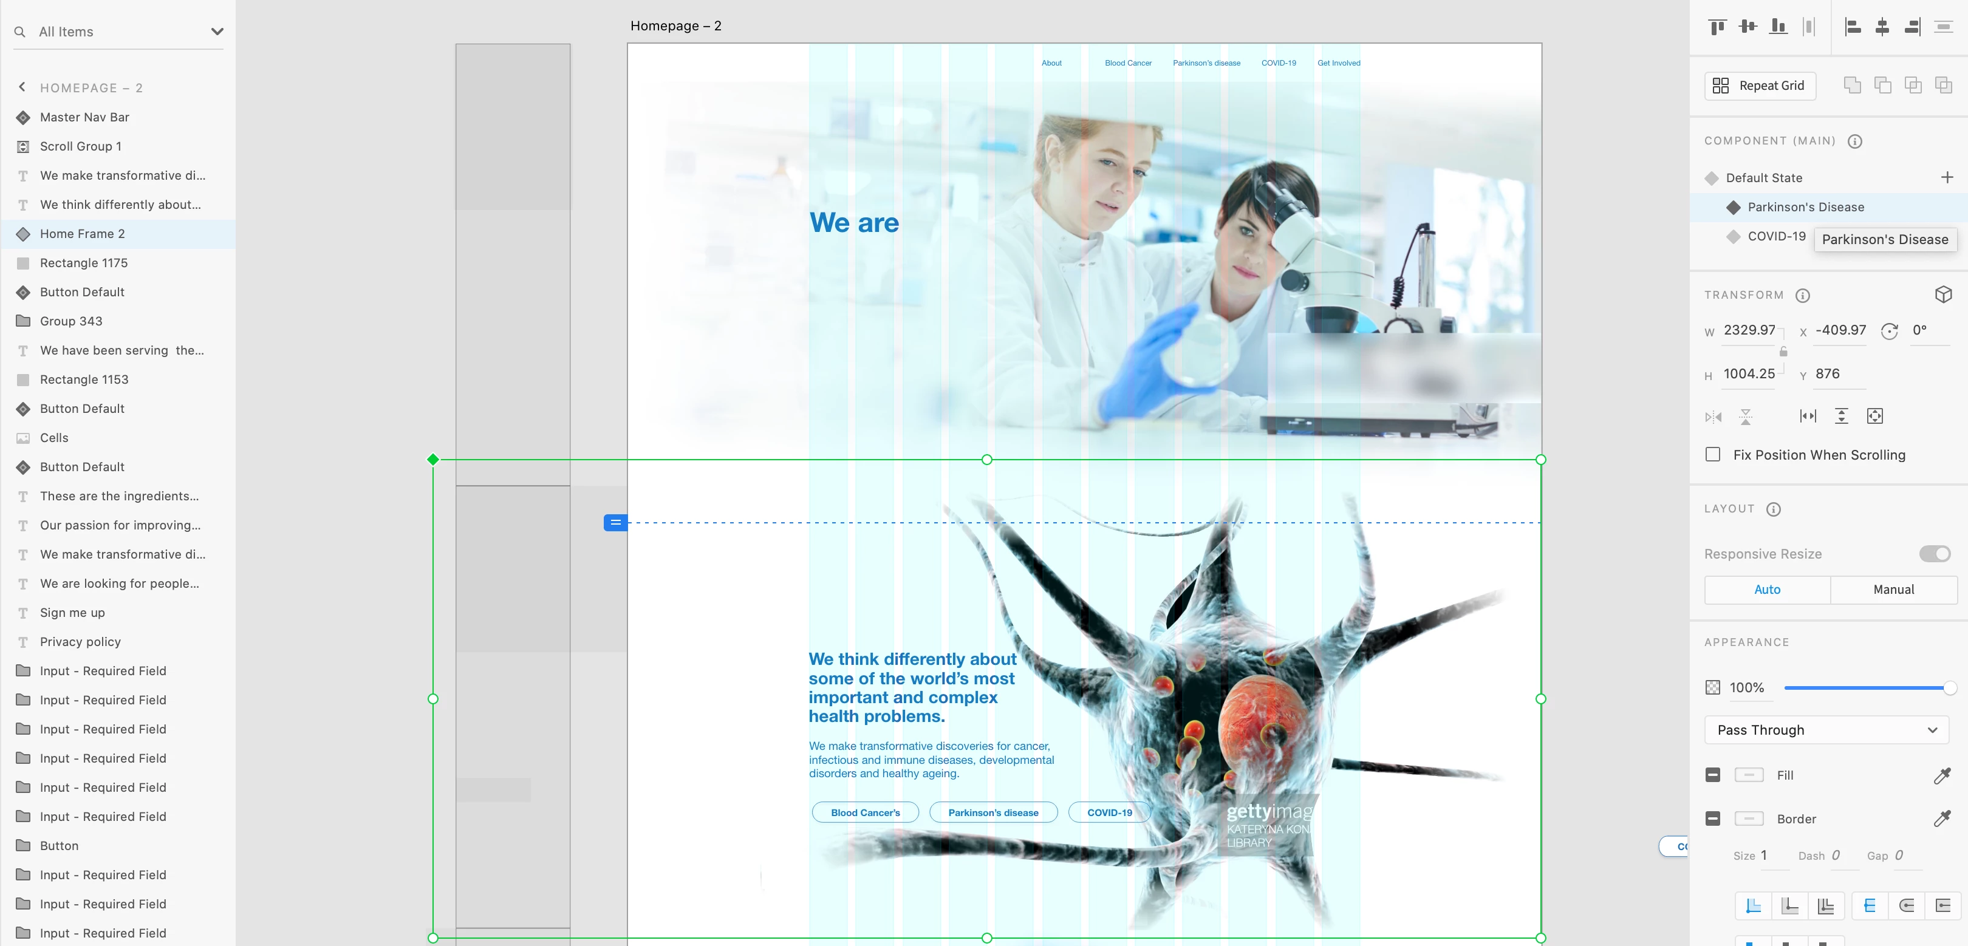Select the Auto layout tab

pos(1767,590)
